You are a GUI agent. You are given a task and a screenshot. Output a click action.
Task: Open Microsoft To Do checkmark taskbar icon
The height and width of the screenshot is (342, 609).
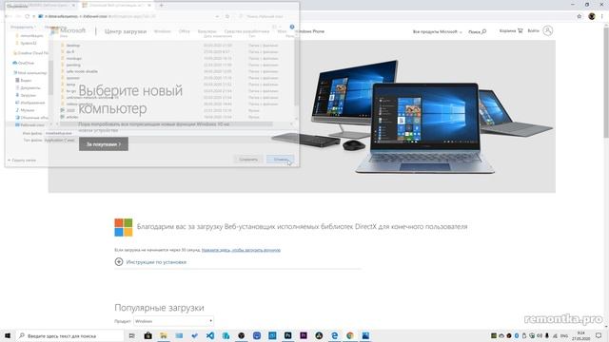(194, 335)
